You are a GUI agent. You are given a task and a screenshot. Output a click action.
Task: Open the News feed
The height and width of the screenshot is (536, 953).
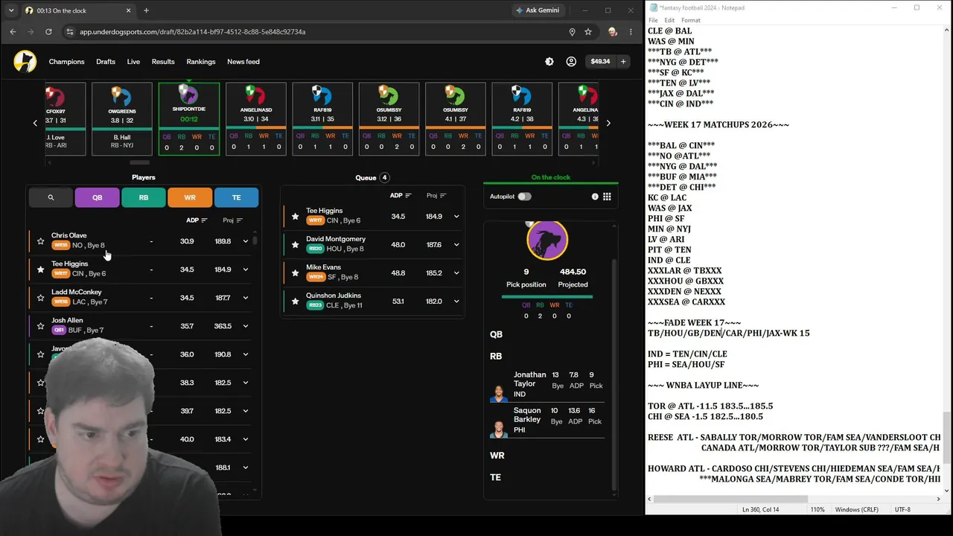click(x=243, y=62)
